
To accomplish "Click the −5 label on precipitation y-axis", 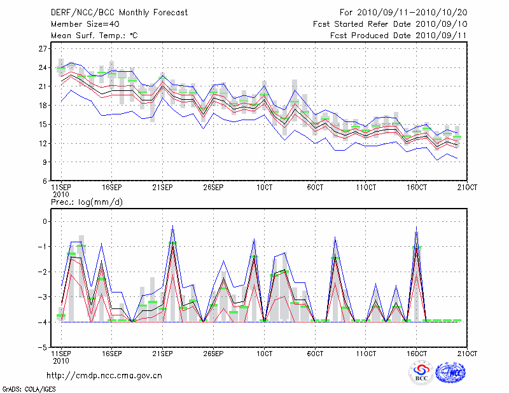I will point(43,348).
